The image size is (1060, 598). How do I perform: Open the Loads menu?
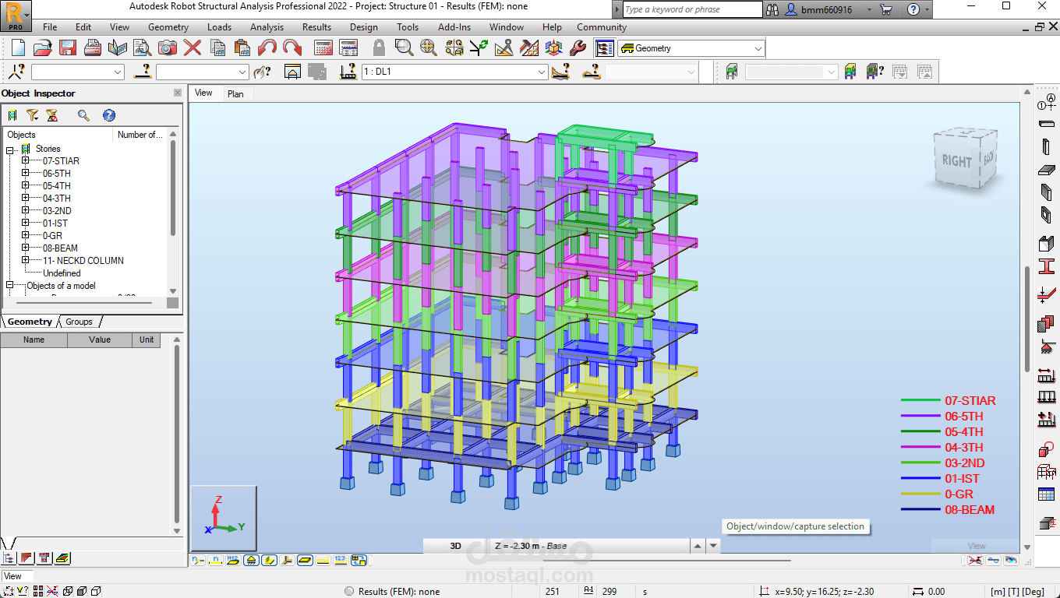219,27
